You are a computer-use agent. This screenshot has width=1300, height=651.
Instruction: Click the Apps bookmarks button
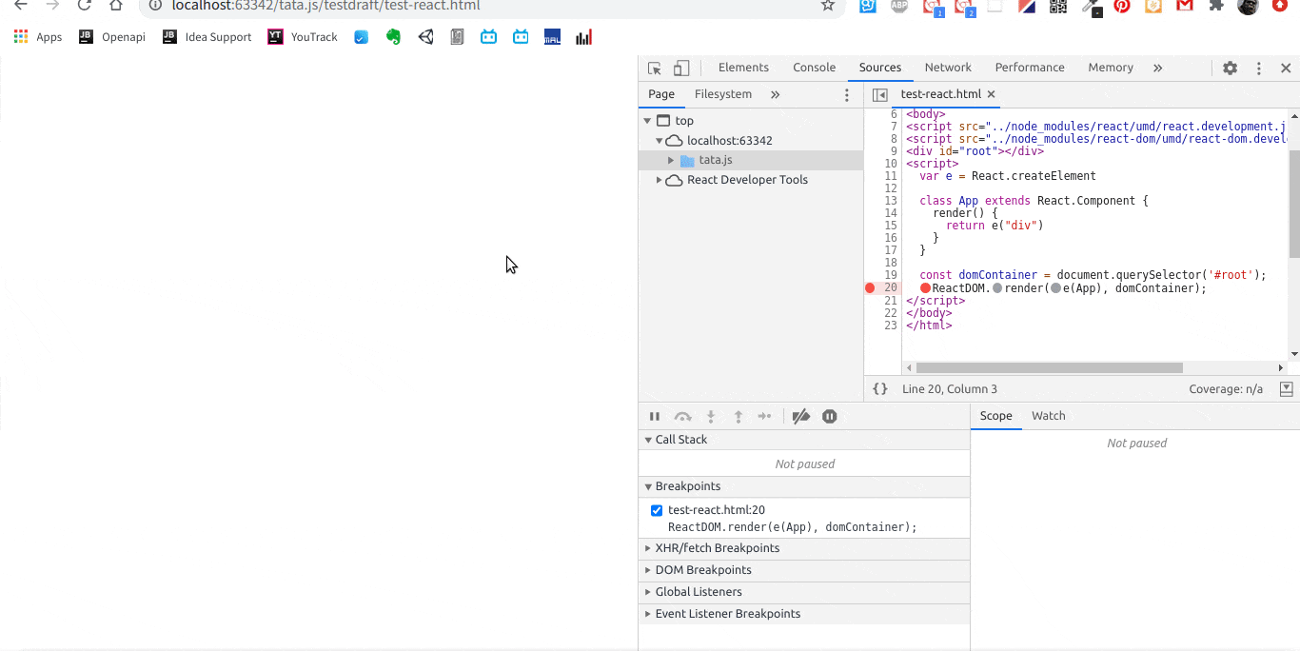coord(38,37)
